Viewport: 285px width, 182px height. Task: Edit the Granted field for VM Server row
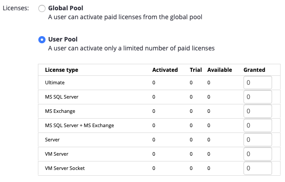[x=257, y=154]
